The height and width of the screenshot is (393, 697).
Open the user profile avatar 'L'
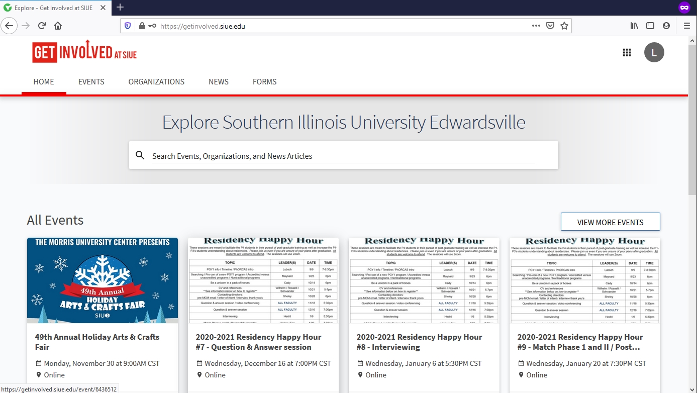point(654,53)
